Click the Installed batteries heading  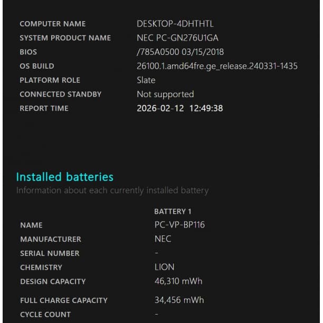click(64, 177)
